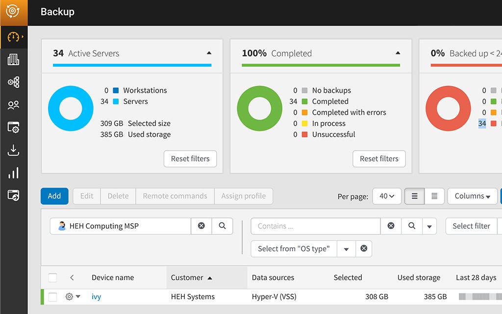Open the OS type dropdown arrow
The image size is (502, 314).
[x=346, y=249]
